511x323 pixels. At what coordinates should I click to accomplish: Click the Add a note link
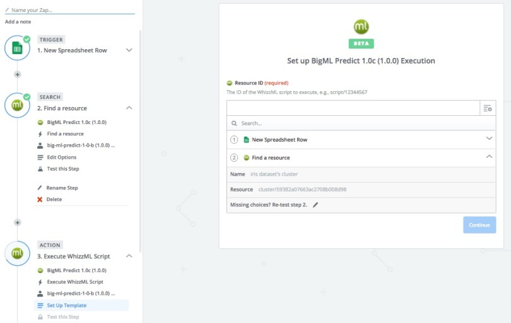[18, 21]
